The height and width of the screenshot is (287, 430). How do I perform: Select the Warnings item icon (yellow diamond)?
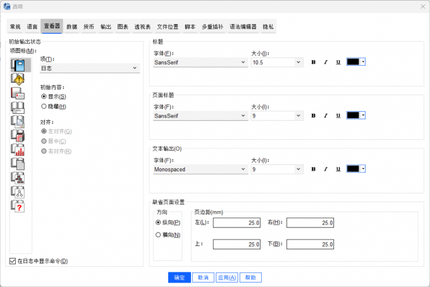tap(18, 80)
